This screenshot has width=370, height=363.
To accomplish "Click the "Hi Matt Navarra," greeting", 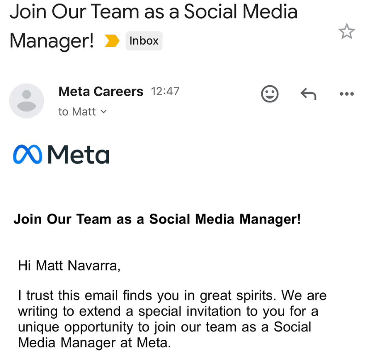I will click(69, 266).
